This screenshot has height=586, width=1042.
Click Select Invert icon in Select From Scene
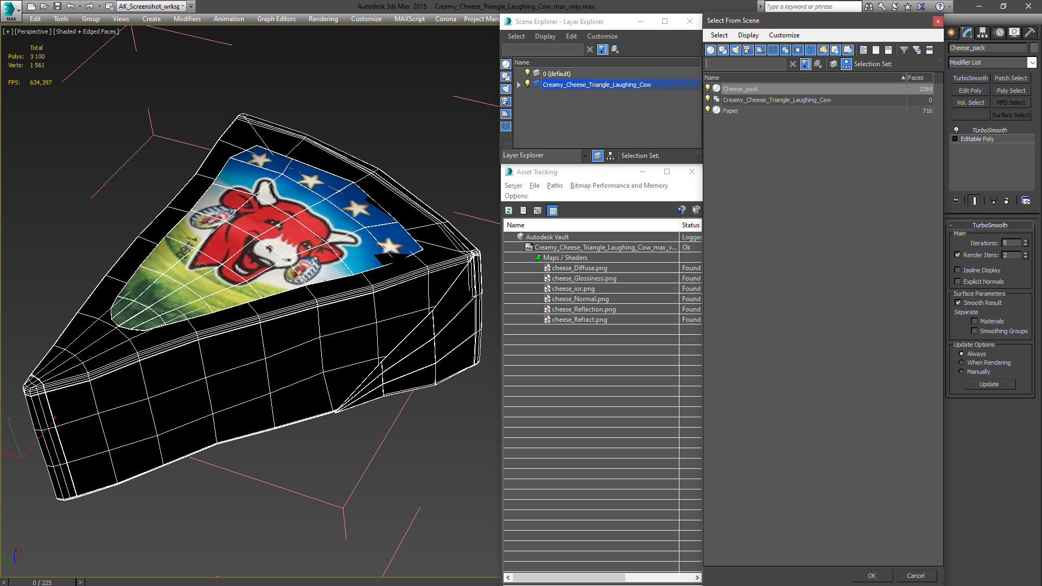click(x=888, y=50)
